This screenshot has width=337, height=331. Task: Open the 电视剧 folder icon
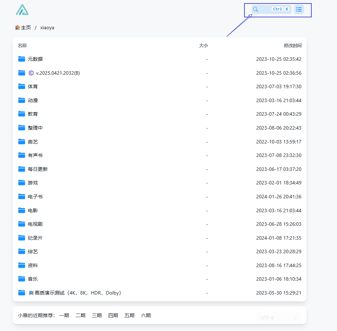click(x=21, y=224)
